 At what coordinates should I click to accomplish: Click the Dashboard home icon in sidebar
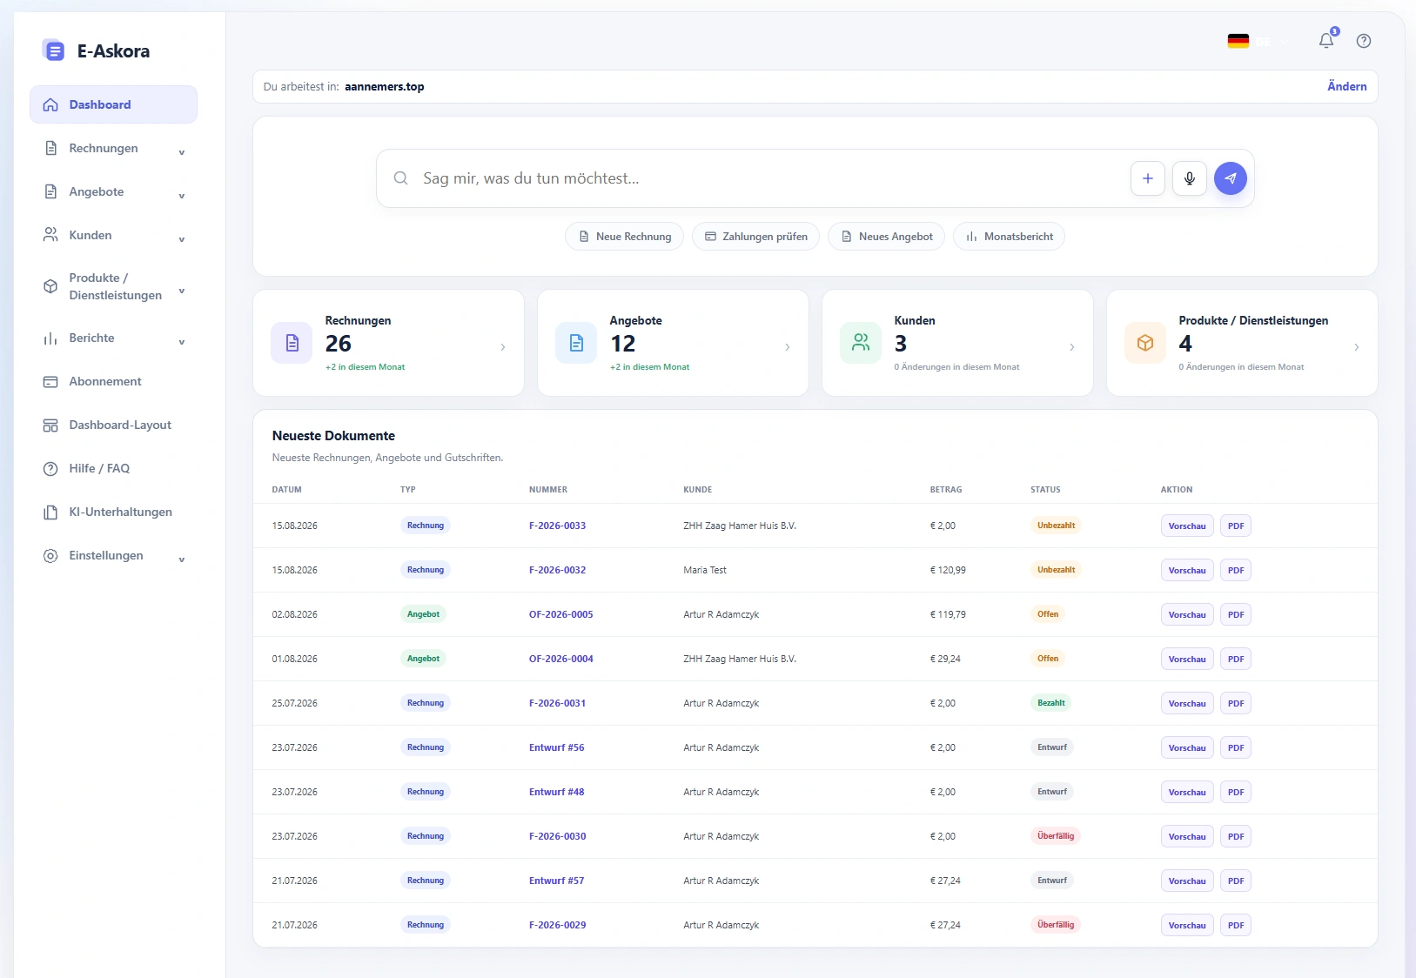tap(50, 104)
